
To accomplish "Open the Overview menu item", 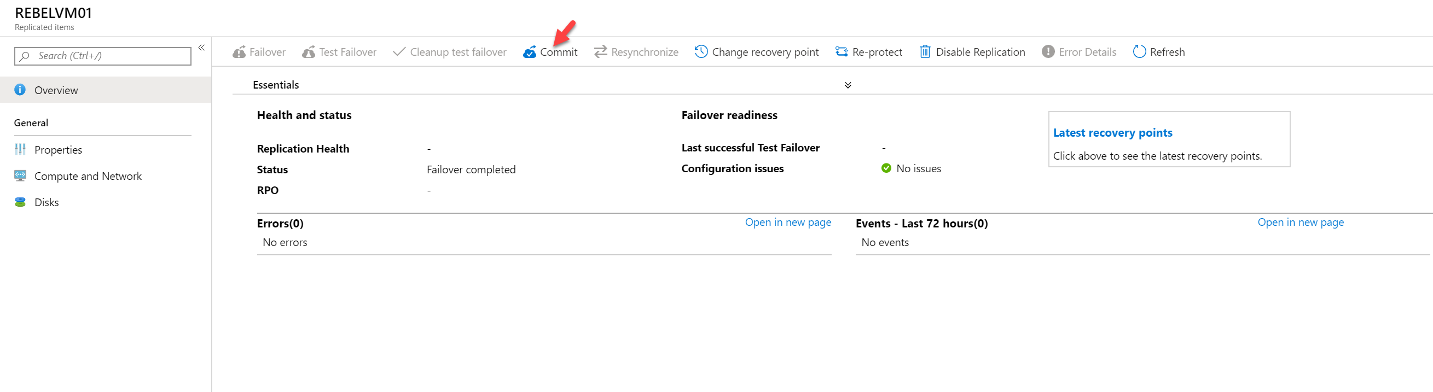I will (x=106, y=90).
